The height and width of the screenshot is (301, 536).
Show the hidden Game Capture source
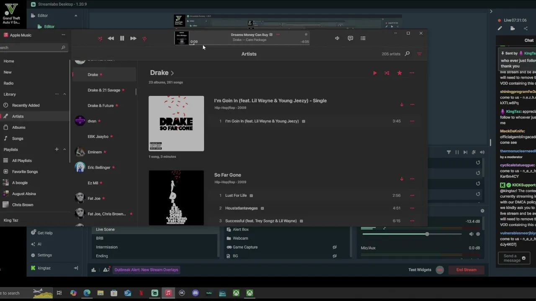335,247
